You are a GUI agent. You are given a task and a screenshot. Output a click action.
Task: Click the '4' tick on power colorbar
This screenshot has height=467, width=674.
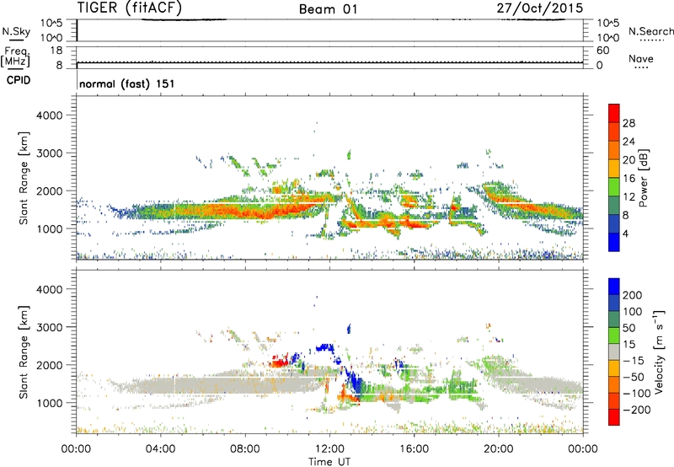click(x=625, y=233)
